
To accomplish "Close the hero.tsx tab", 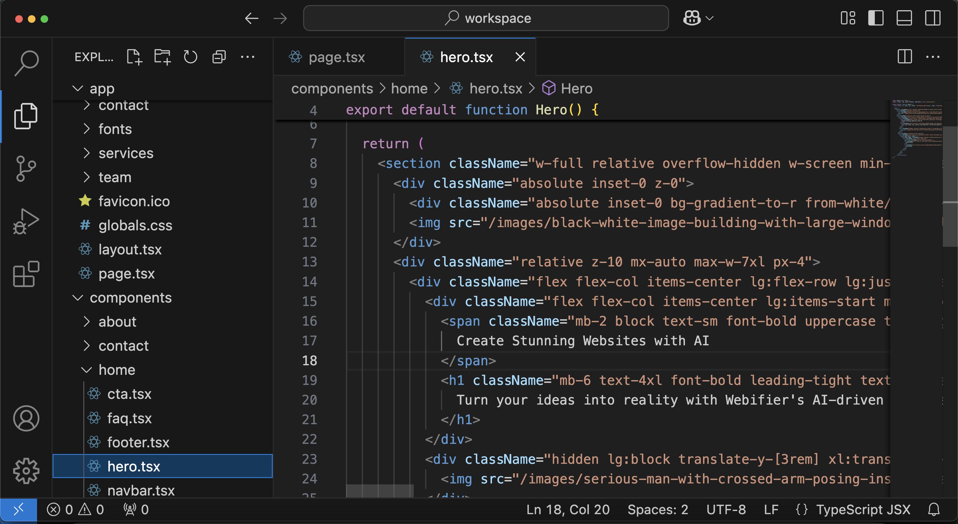I will 520,57.
